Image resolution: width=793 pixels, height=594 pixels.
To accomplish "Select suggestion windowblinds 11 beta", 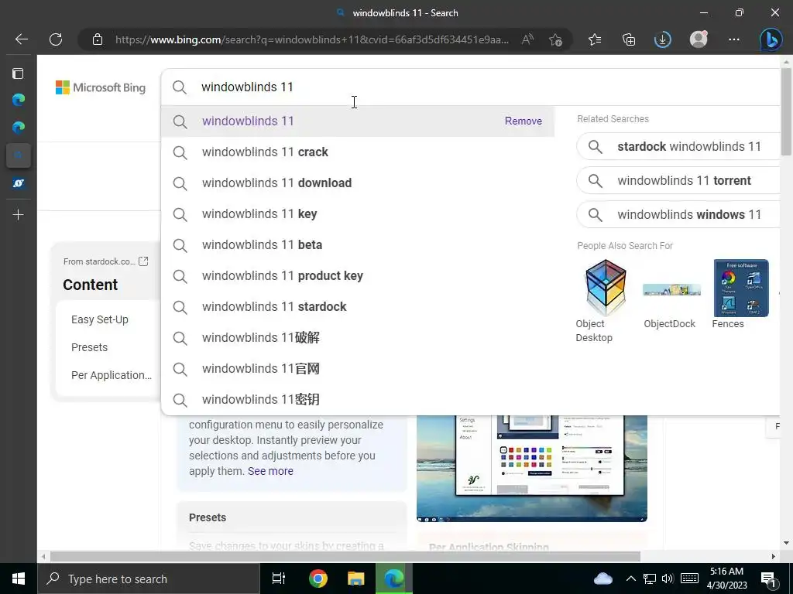I will (358, 244).
